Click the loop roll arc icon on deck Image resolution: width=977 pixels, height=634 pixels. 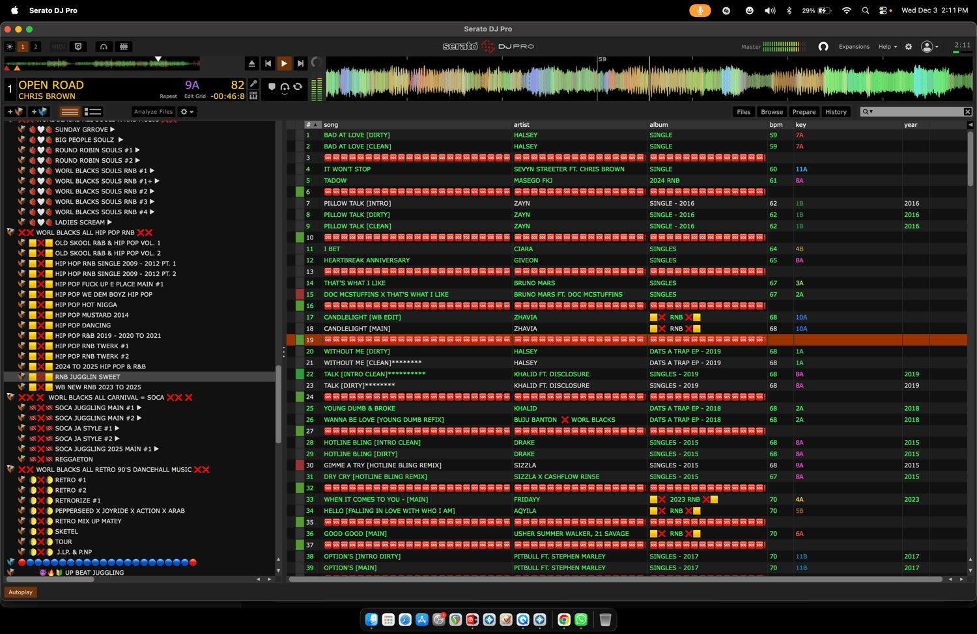coord(285,87)
